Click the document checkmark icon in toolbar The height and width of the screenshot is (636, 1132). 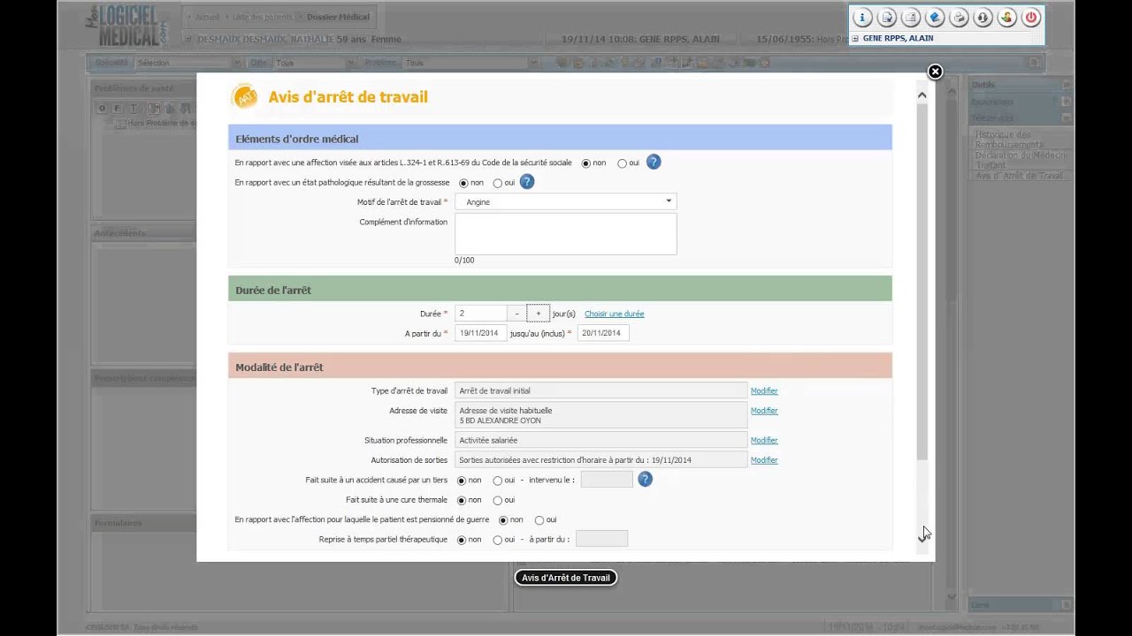(887, 18)
